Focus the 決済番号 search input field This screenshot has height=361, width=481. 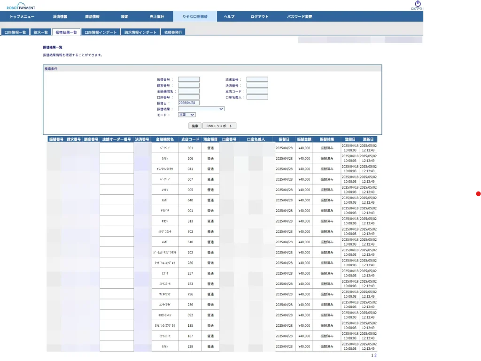[257, 85]
